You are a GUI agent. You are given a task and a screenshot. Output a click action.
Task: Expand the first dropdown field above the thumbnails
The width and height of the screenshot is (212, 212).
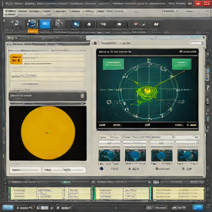tap(109, 142)
